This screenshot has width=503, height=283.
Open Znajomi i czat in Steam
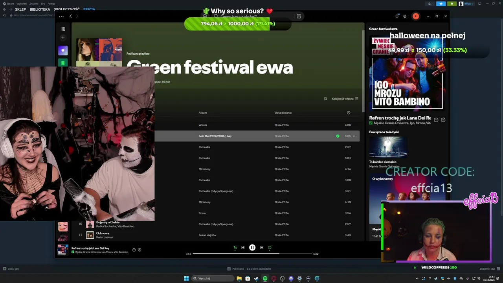490,269
